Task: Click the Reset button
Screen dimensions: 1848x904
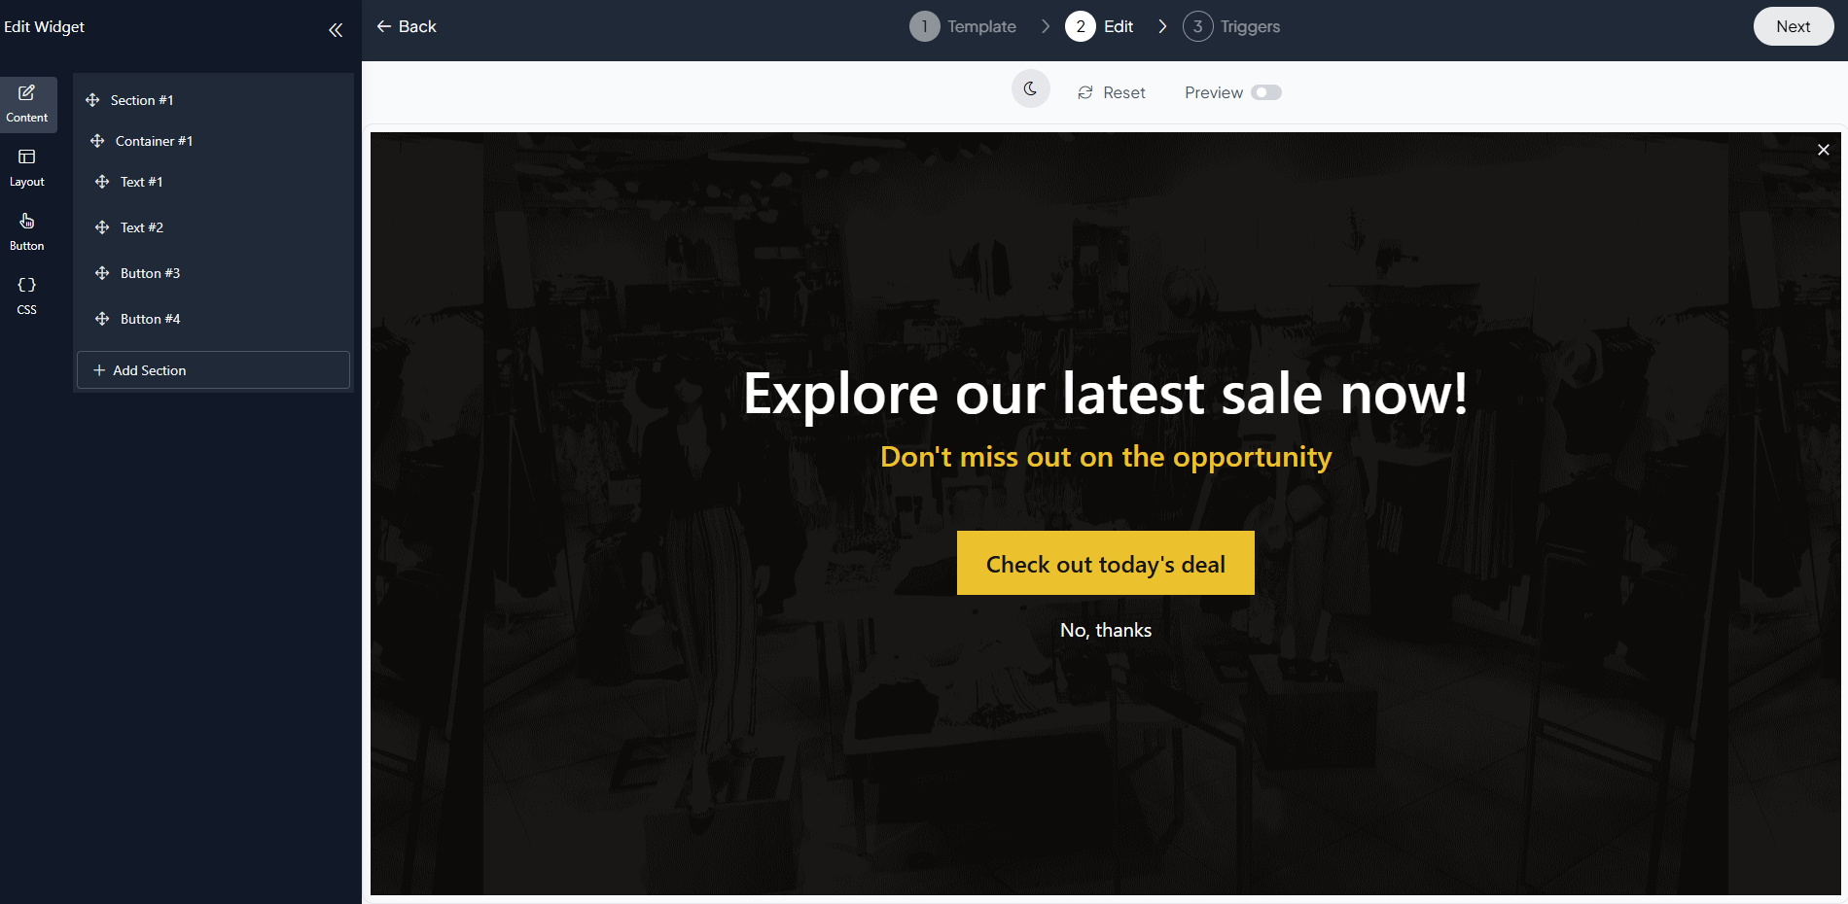Action: pos(1112,92)
